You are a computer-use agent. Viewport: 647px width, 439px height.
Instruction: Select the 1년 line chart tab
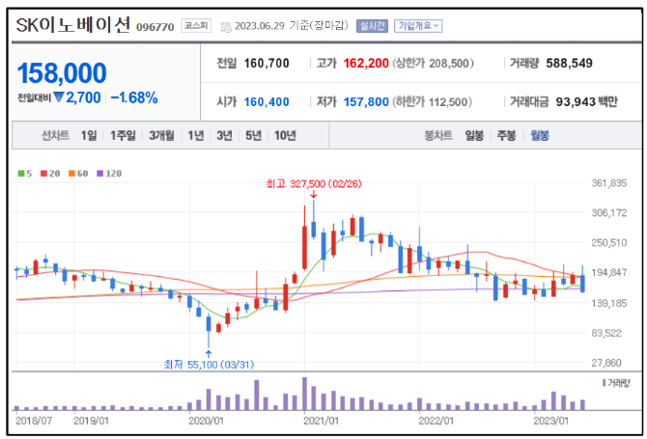click(196, 135)
